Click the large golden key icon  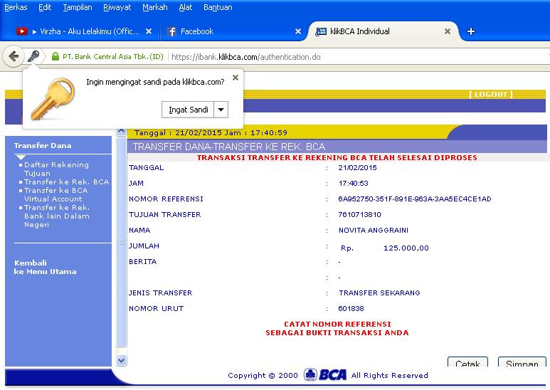coord(53,99)
